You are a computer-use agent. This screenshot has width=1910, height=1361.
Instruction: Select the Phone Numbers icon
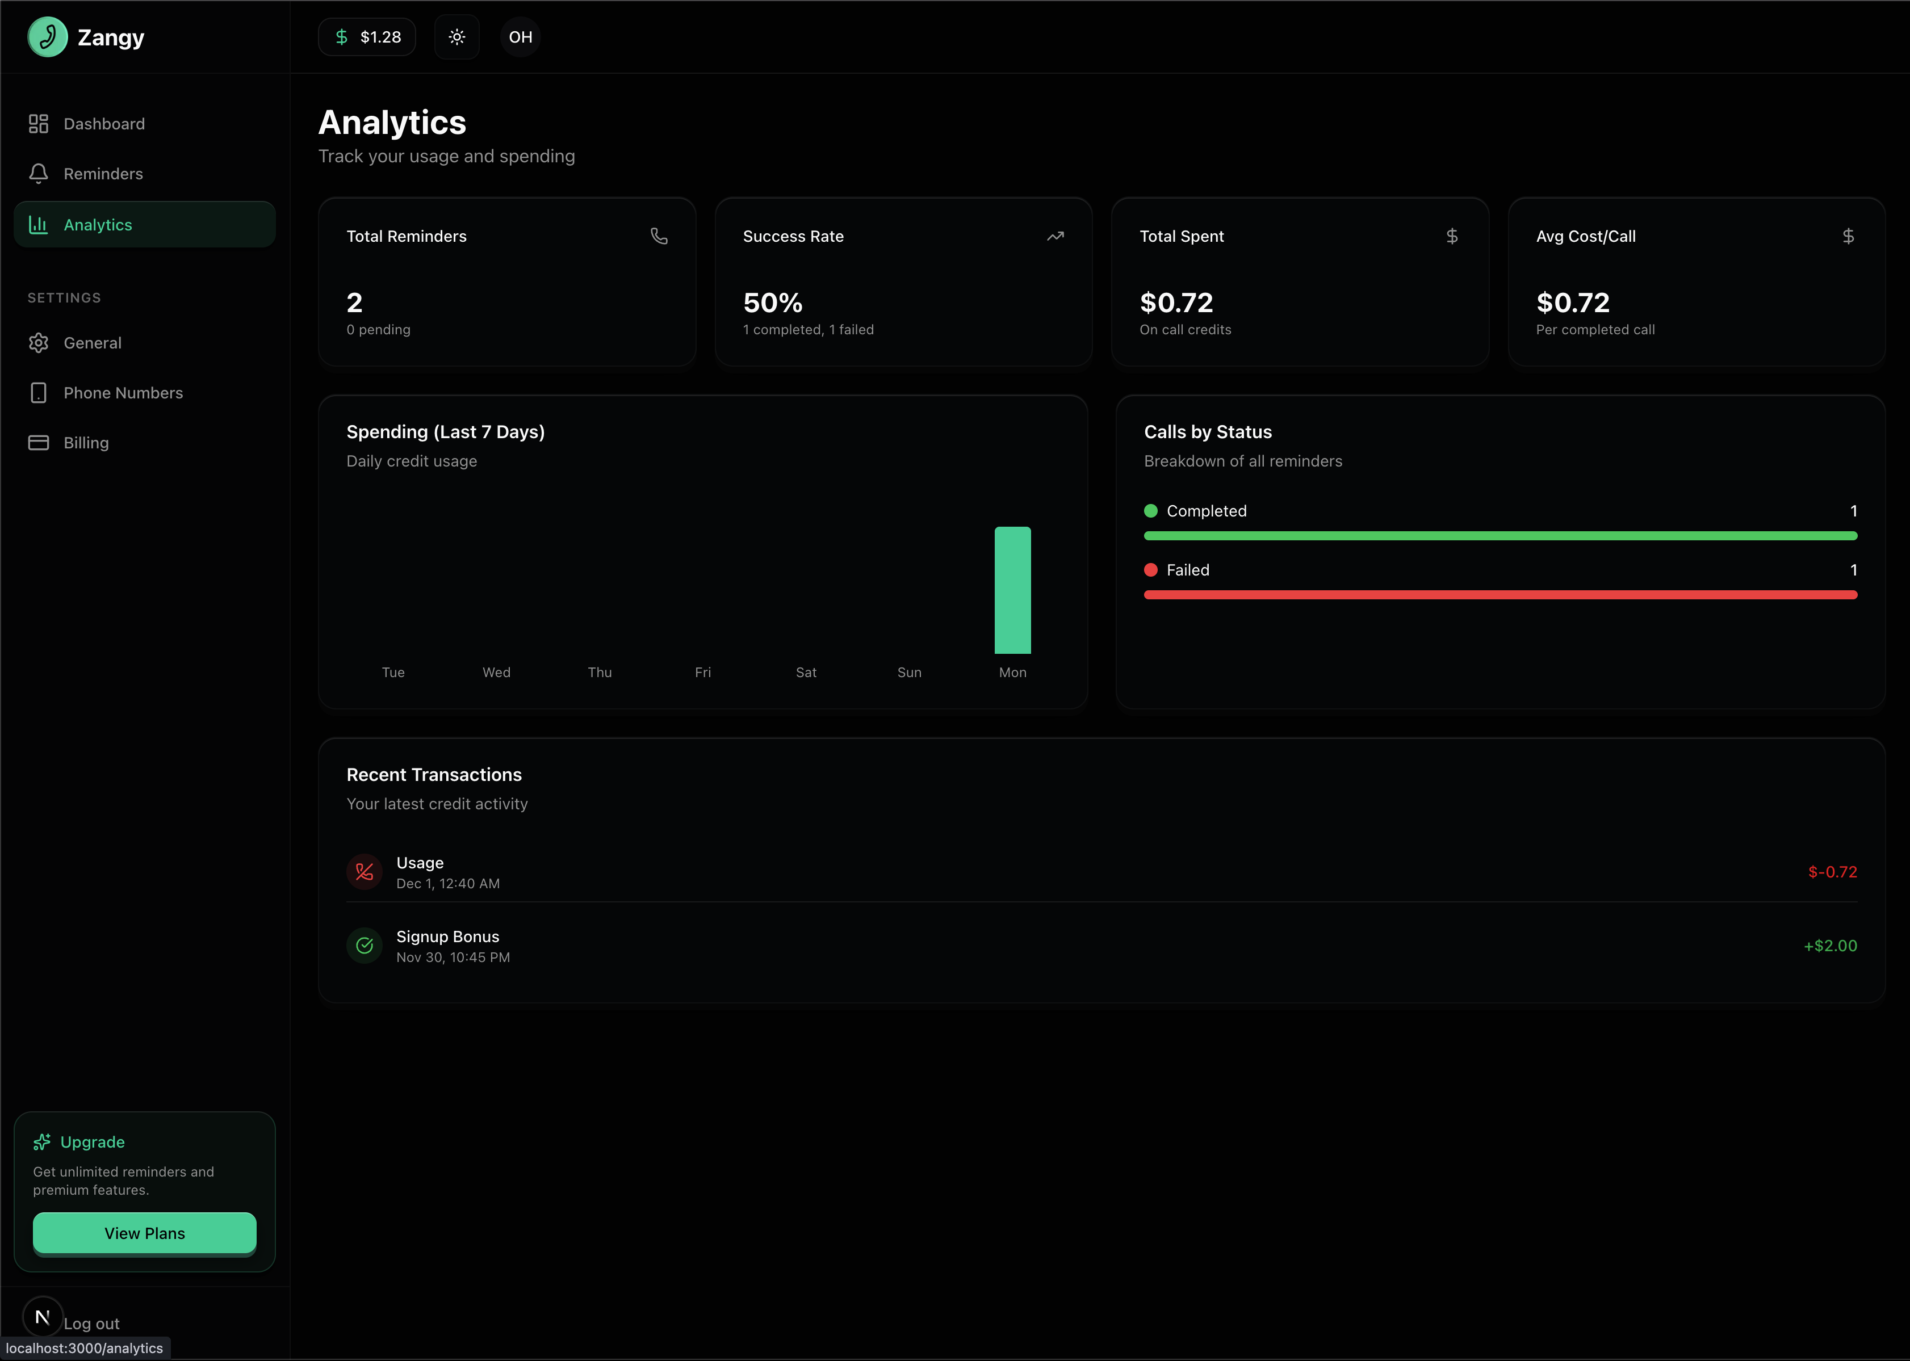[39, 392]
